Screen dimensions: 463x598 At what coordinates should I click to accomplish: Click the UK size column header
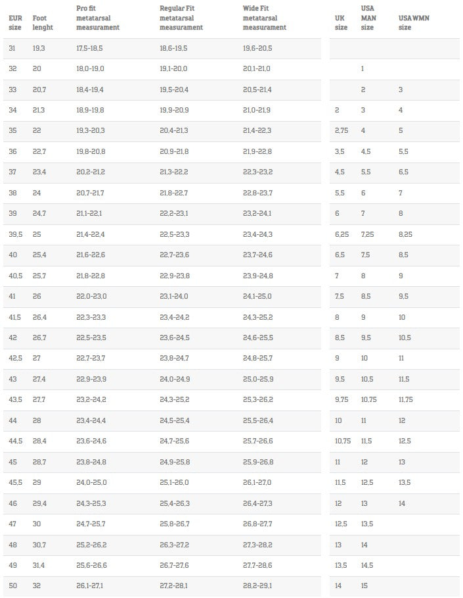pos(341,23)
